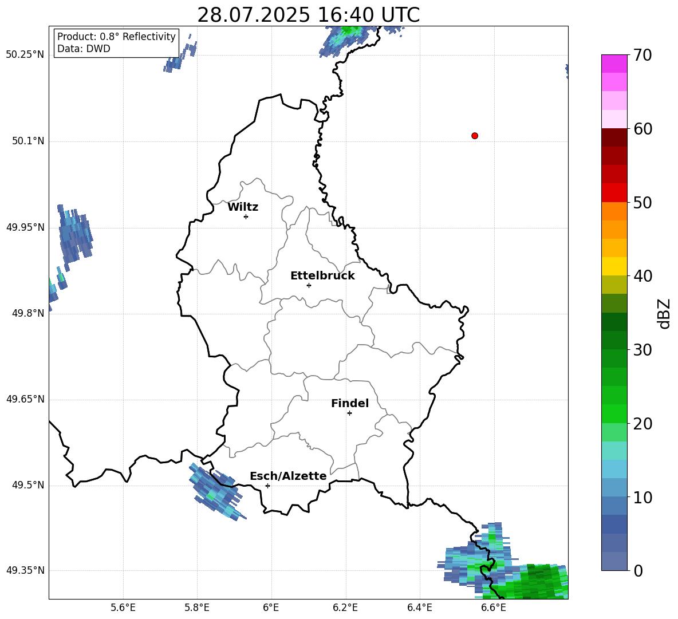Click the 20 tick on the colorbar
The image size is (678, 619).
(x=642, y=424)
